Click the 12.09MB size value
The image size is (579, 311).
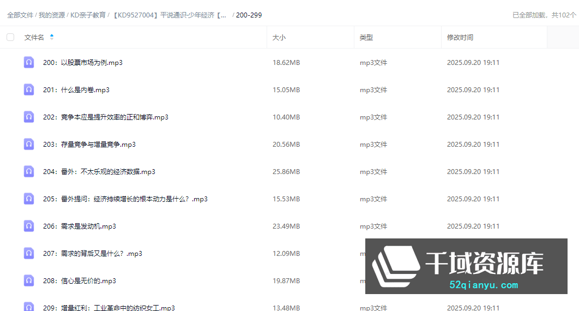click(286, 254)
